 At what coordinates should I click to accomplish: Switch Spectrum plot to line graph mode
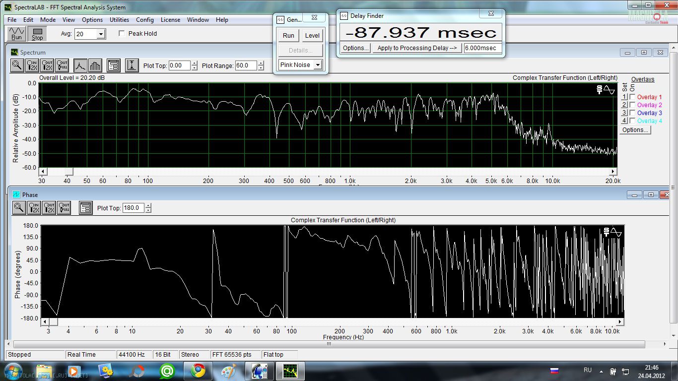click(x=80, y=65)
